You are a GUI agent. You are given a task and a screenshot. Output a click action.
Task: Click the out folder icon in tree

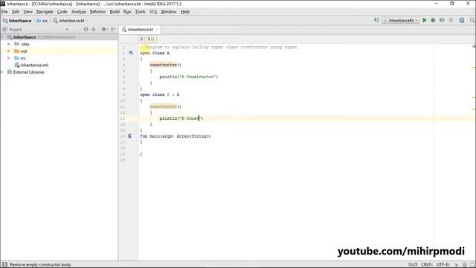16,51
